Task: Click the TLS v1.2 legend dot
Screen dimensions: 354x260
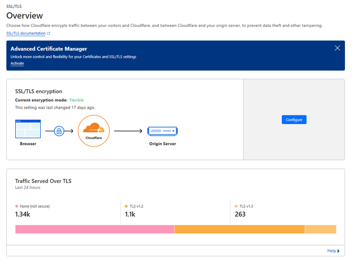Action: coord(126,206)
